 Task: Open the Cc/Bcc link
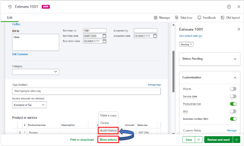(16, 24)
